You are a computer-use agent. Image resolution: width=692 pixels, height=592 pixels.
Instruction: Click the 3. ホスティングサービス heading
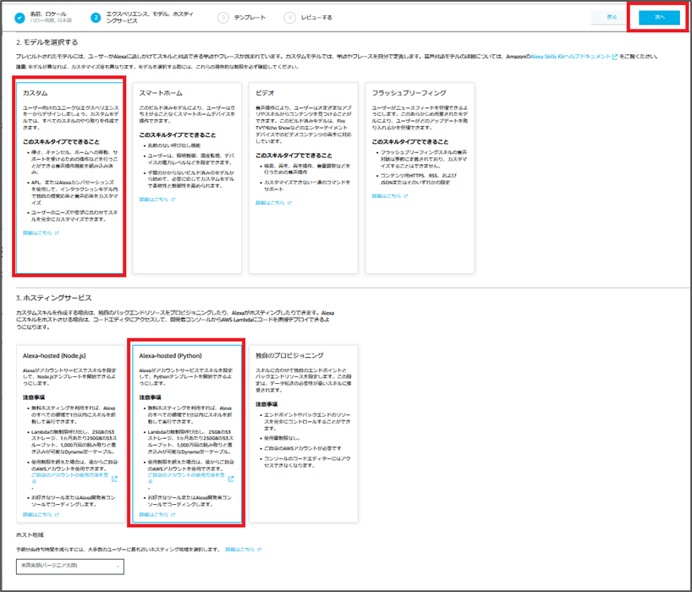coord(54,299)
